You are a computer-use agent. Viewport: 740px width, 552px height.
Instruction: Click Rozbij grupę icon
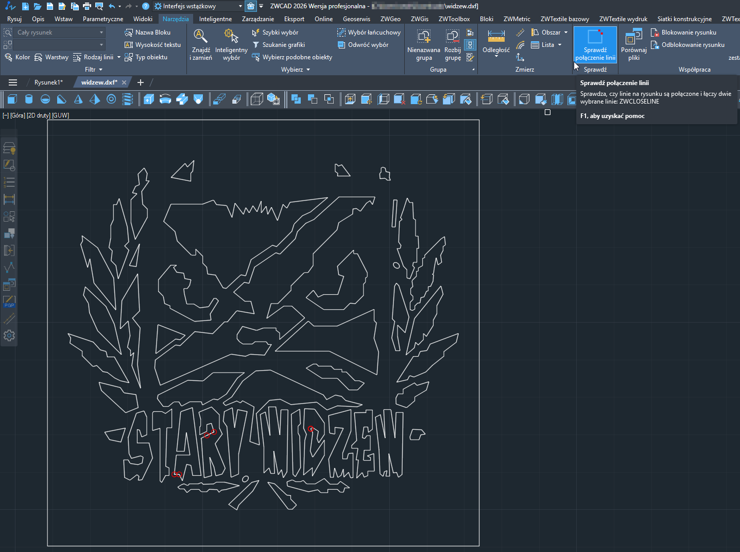(452, 44)
